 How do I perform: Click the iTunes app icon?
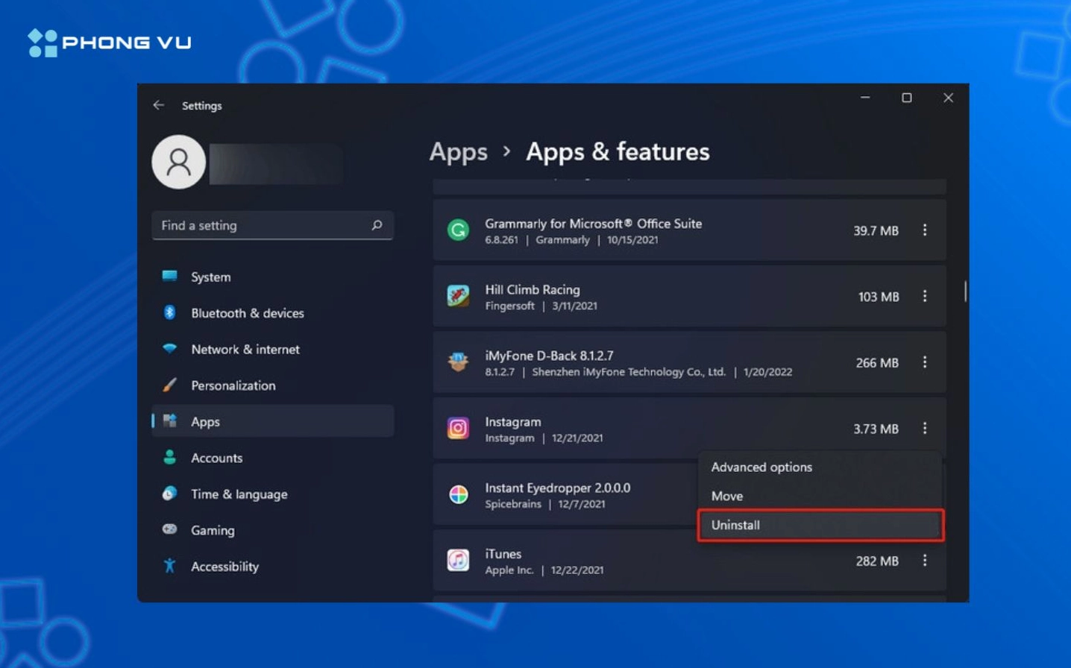458,561
